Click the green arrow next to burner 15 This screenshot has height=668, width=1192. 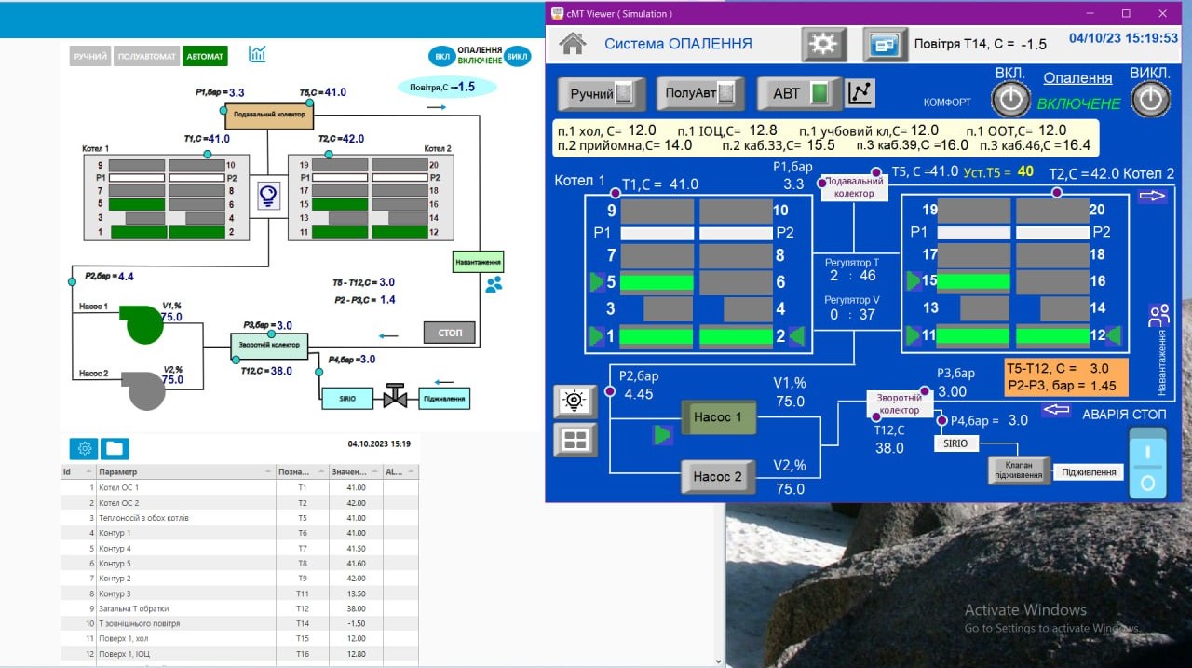click(x=914, y=281)
